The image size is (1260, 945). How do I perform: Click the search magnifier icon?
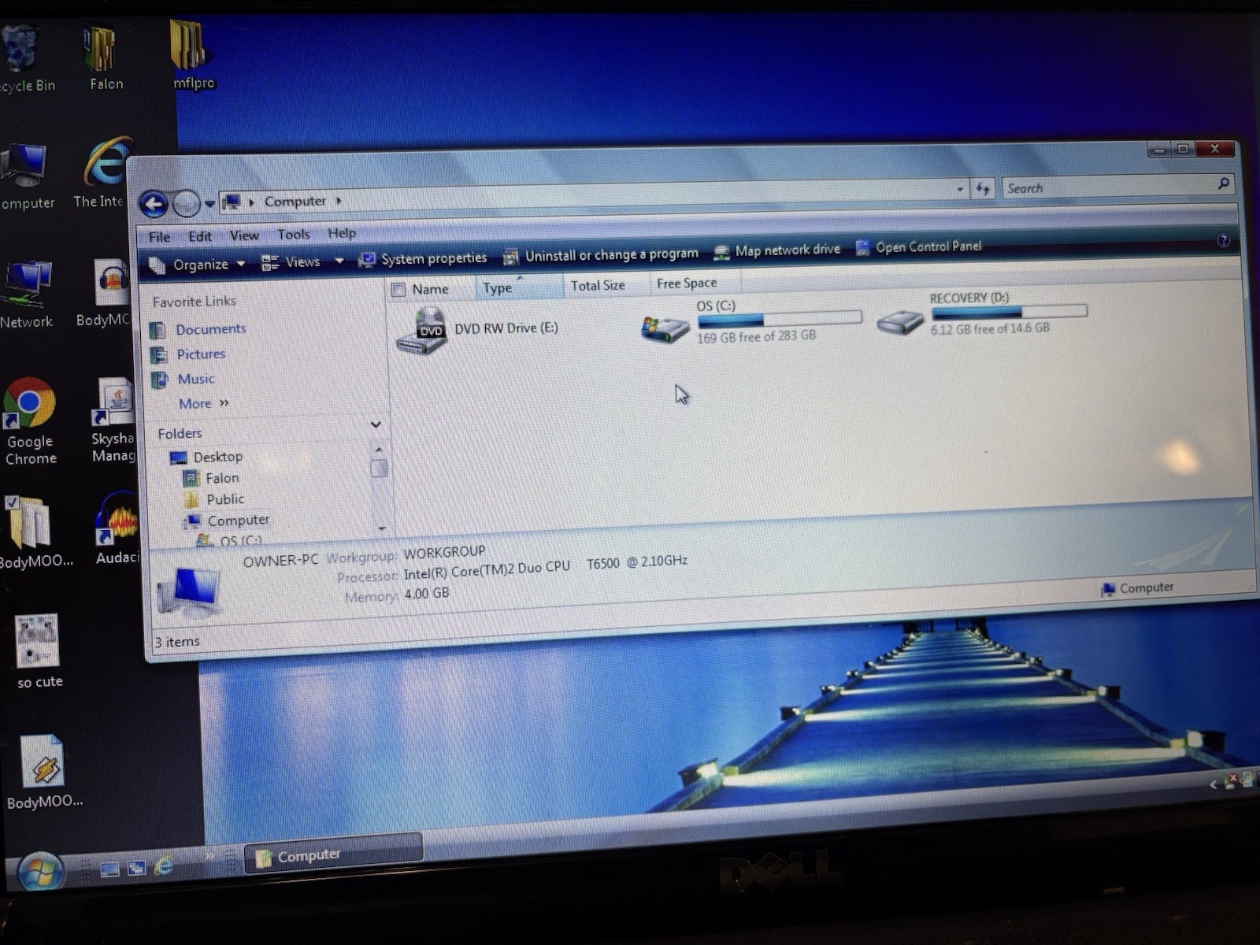(x=1223, y=183)
